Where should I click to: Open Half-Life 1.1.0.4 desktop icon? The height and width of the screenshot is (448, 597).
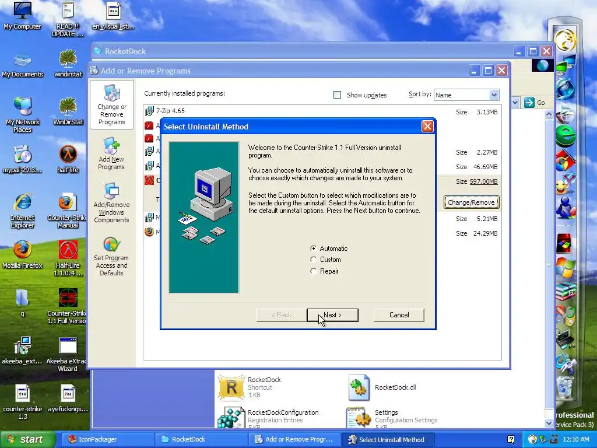[68, 258]
